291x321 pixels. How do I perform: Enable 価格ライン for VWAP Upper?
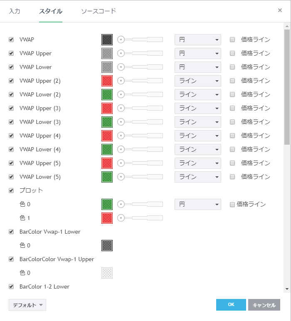(232, 53)
